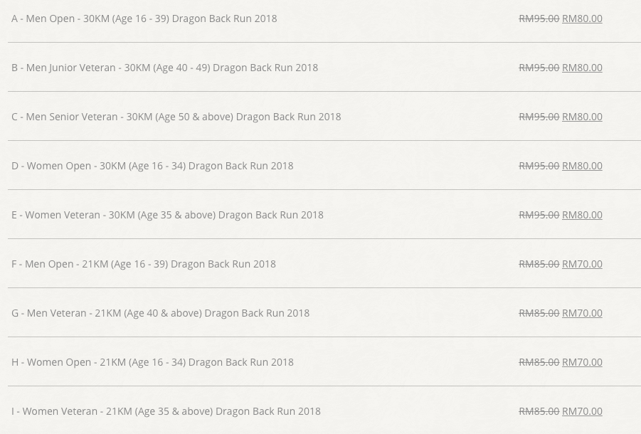Select E - Women Veteran 30KM category
Viewport: 641px width, 434px height.
[x=167, y=215]
